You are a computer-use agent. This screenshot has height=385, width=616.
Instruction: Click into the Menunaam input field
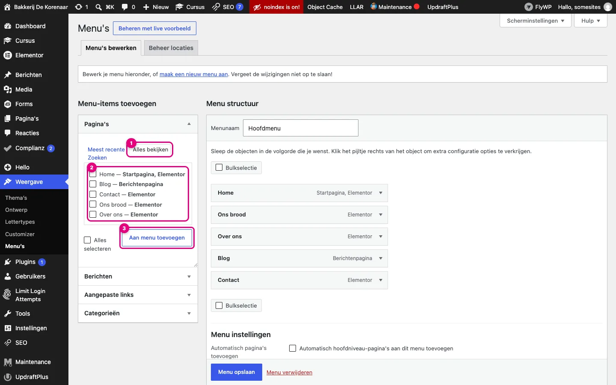point(301,128)
